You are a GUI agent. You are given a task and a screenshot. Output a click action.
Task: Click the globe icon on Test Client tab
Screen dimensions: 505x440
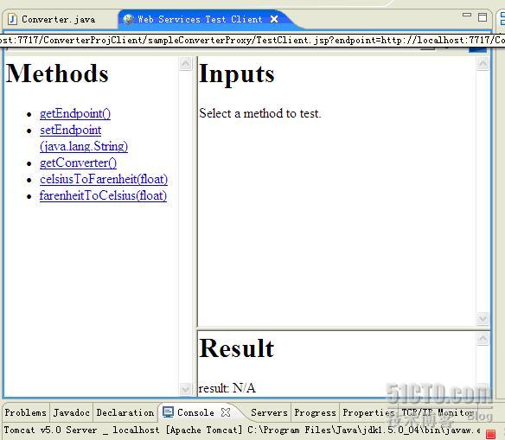pos(129,19)
